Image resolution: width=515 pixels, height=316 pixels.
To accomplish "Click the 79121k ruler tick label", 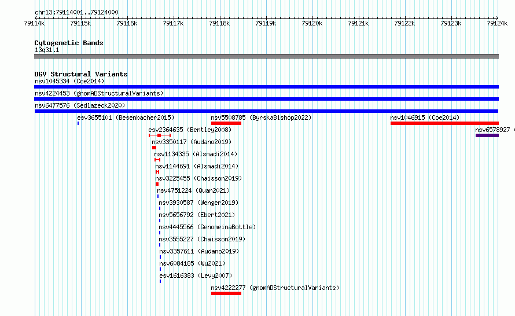I will pyautogui.click(x=358, y=23).
